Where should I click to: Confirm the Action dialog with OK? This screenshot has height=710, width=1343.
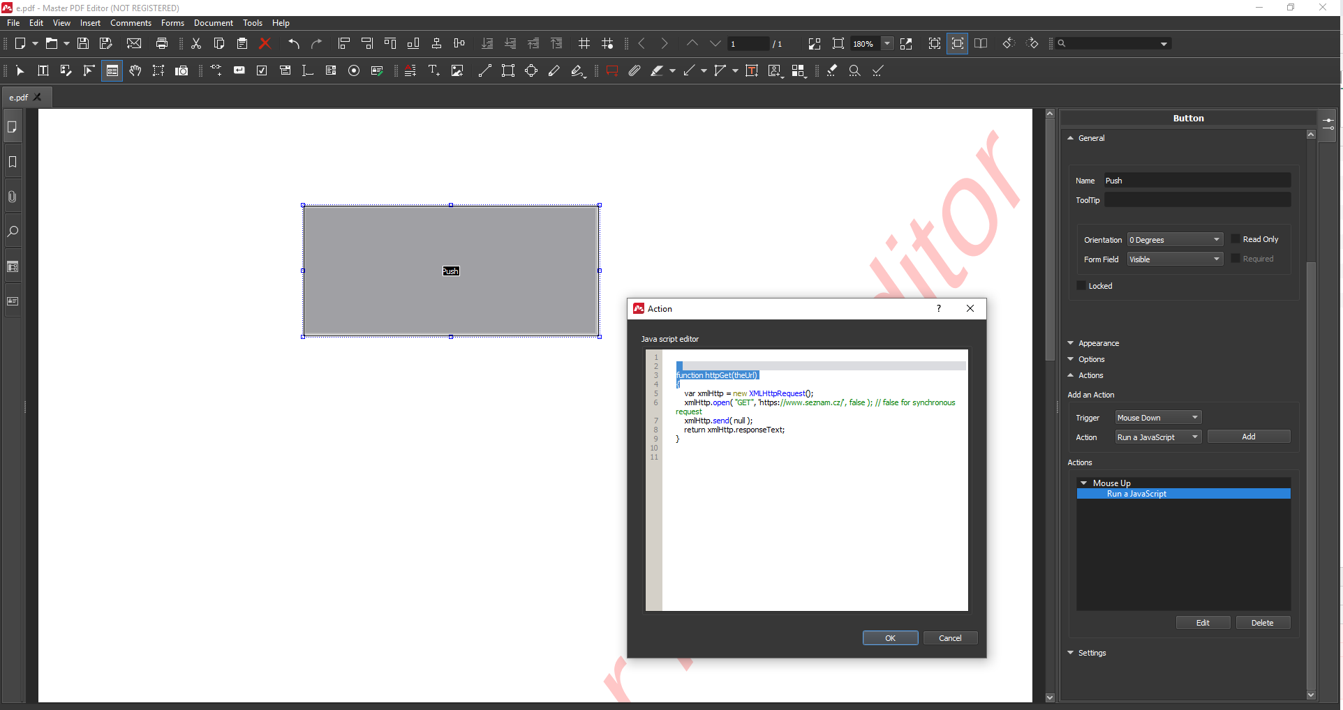pyautogui.click(x=890, y=637)
